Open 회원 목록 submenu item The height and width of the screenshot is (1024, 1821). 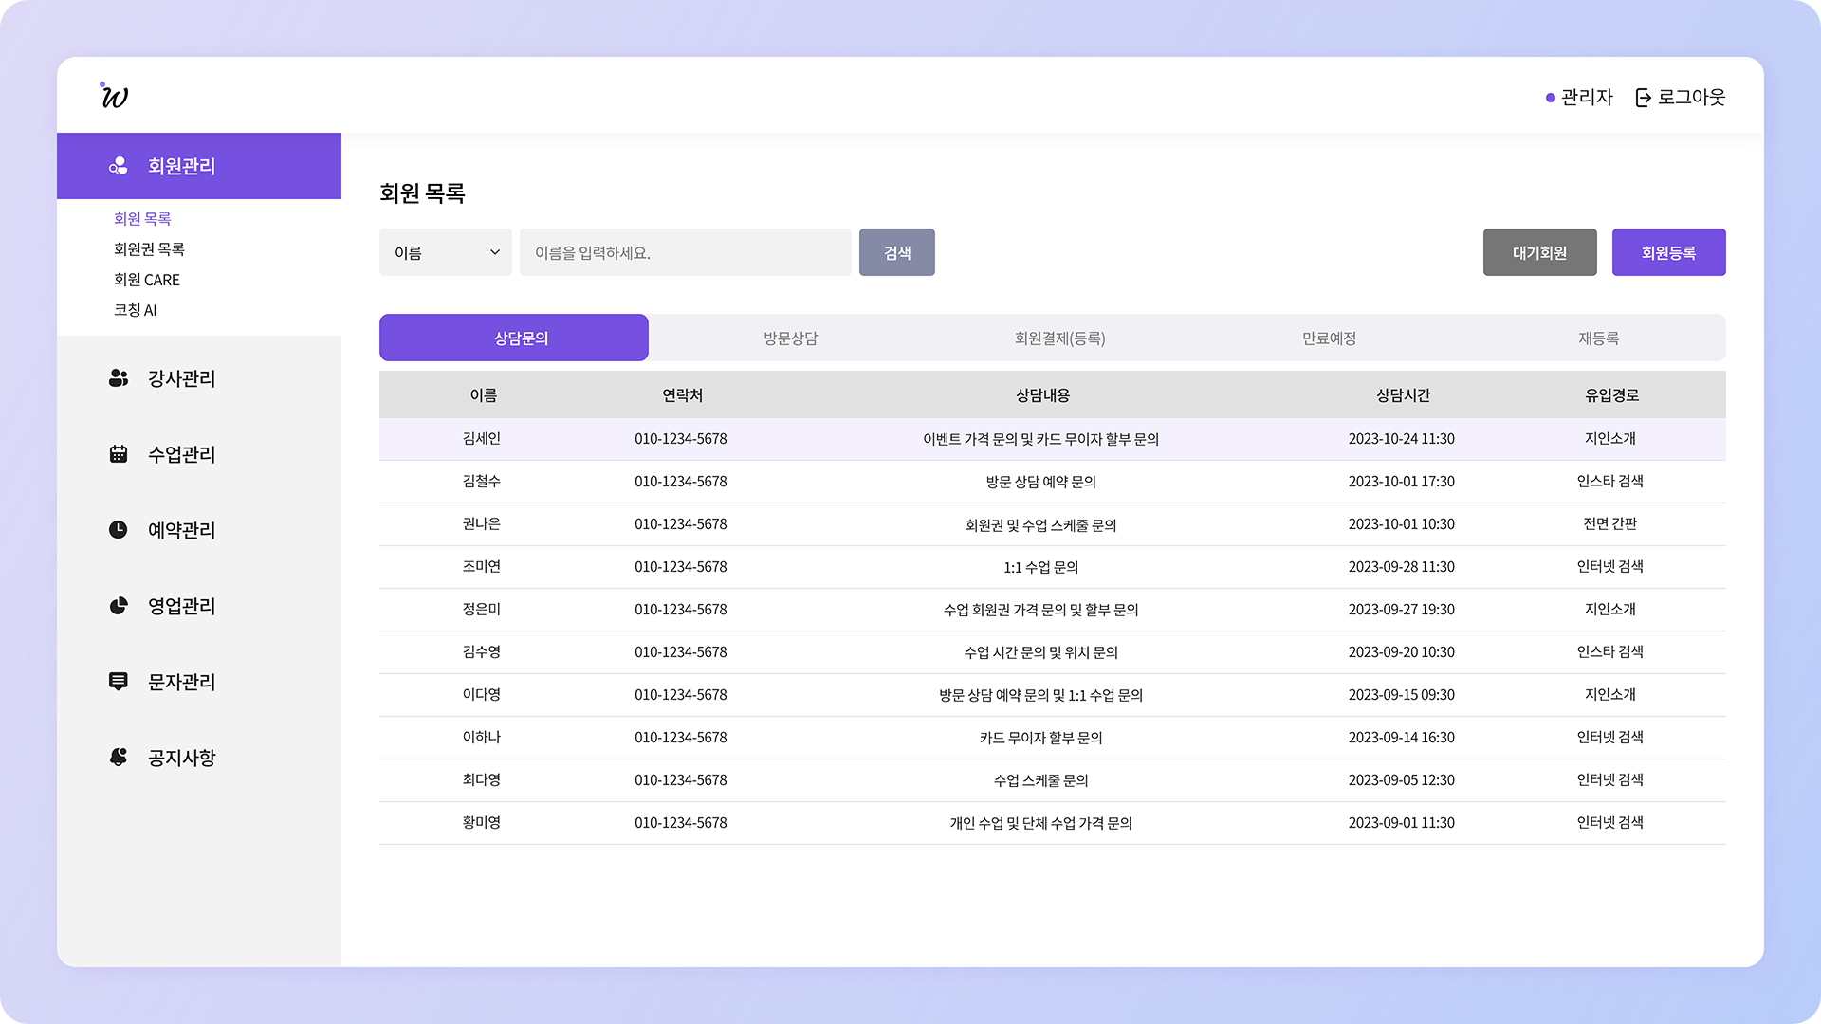pyautogui.click(x=142, y=219)
